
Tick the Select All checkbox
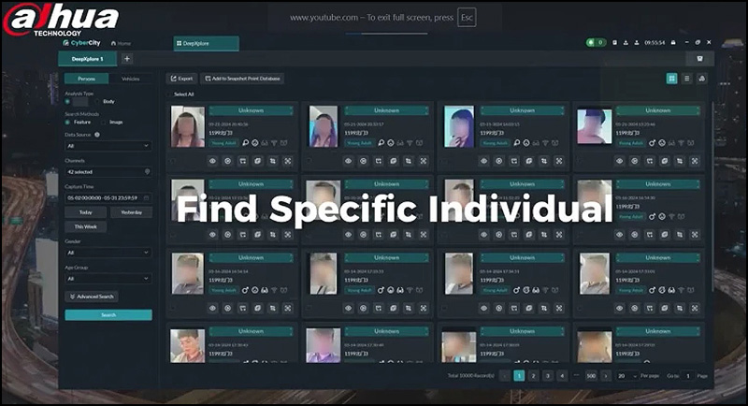(x=169, y=94)
